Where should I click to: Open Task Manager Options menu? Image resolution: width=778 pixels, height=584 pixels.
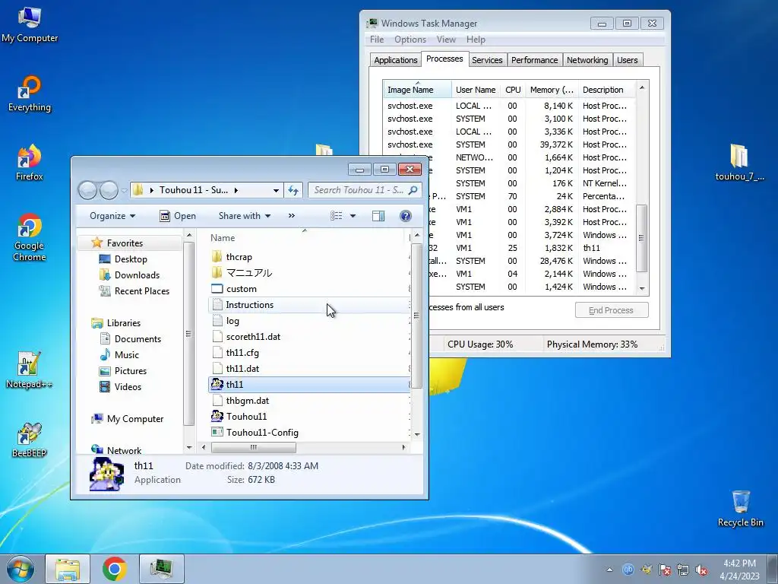pyautogui.click(x=410, y=40)
